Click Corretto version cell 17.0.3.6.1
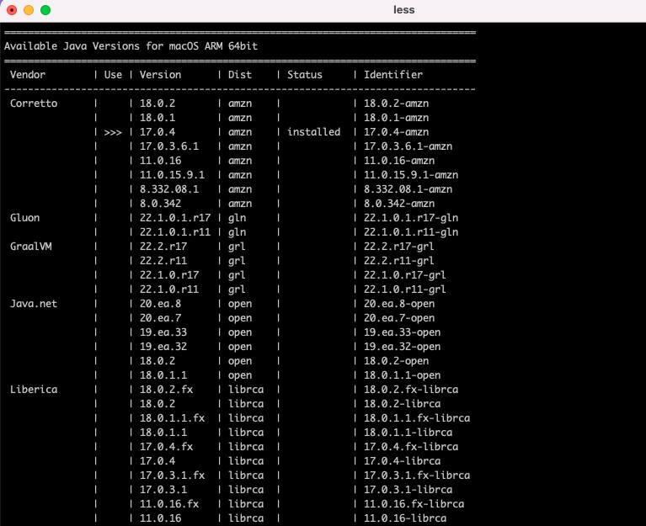 [x=169, y=146]
